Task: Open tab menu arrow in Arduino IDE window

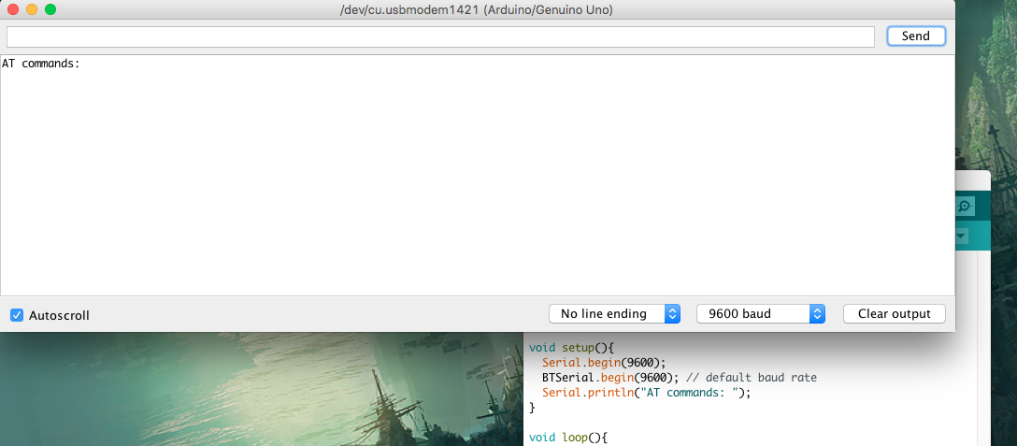Action: click(962, 237)
